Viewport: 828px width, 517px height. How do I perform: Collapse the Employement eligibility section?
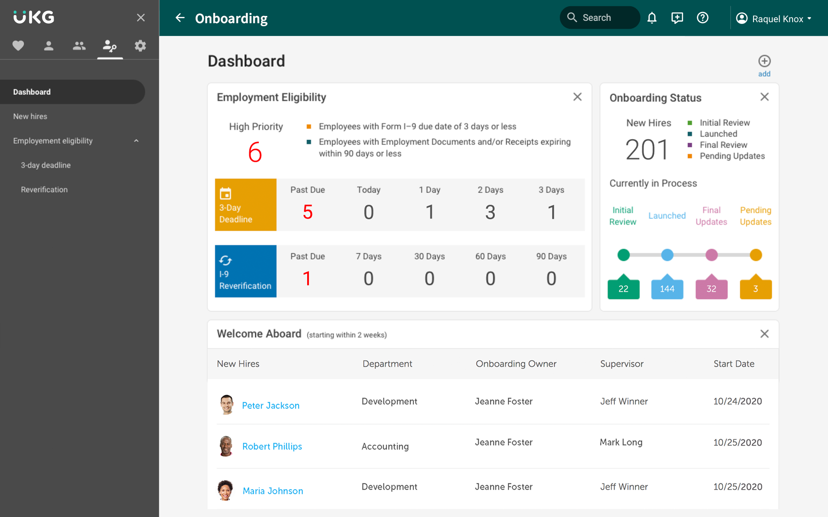[x=137, y=141]
